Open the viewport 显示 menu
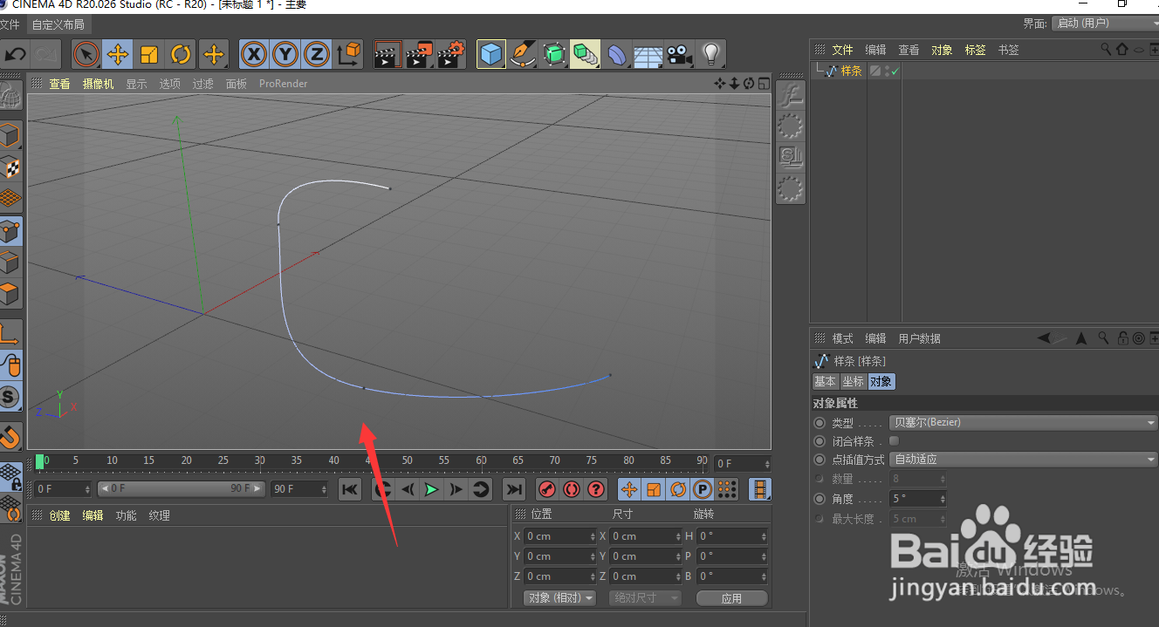Image resolution: width=1159 pixels, height=627 pixels. 136,84
